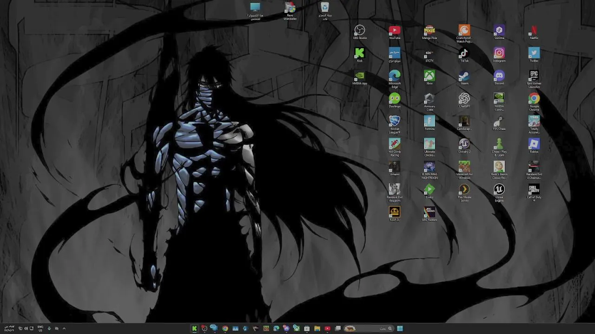Screen dimensions: 595x334
Task: Open the taskbar clock and date
Action: pyautogui.click(x=9, y=328)
